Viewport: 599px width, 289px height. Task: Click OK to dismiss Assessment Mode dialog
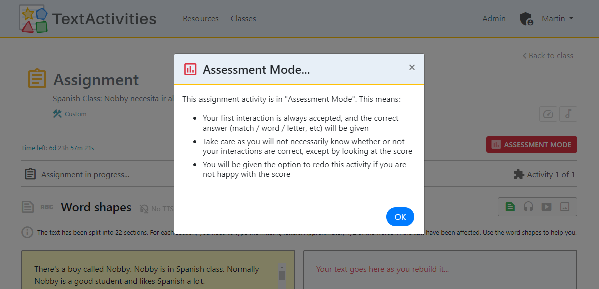[x=400, y=217]
